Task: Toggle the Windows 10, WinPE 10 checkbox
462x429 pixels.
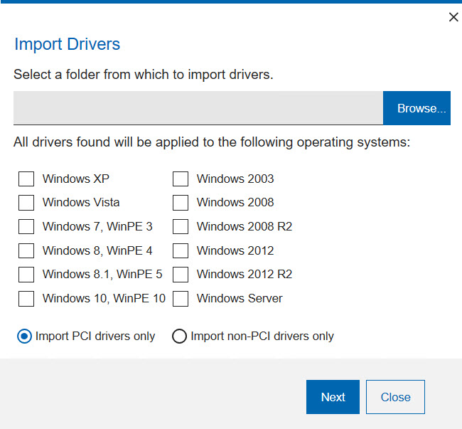Action: (26, 299)
